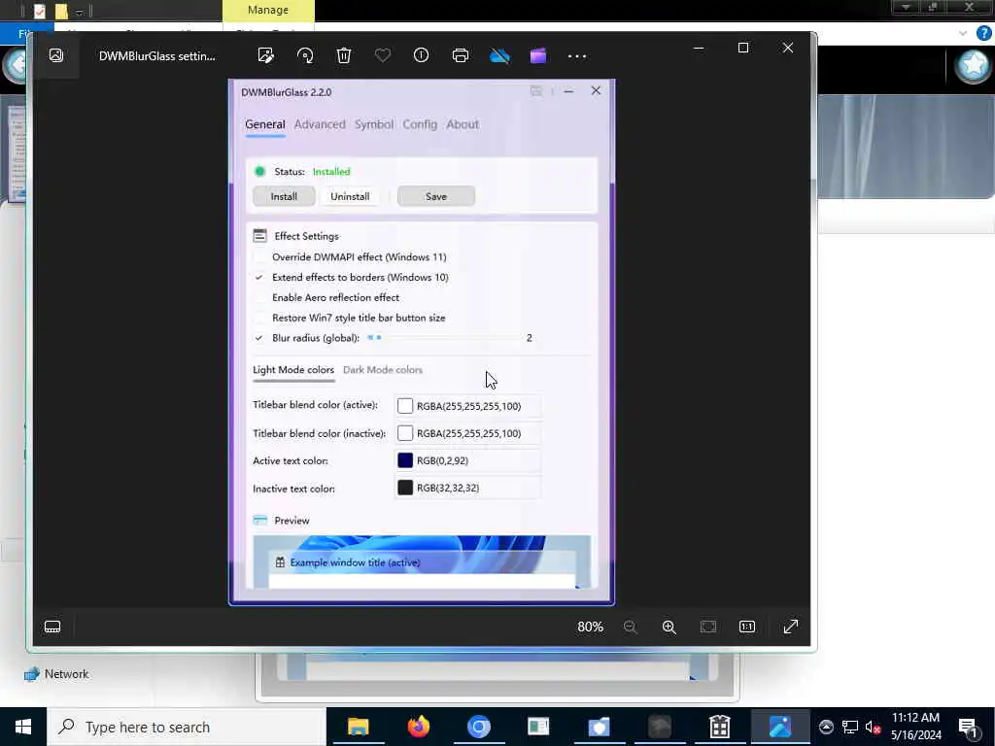The image size is (995, 746).
Task: Toggle the filmstrip icon in Photos
Action: coord(52,627)
